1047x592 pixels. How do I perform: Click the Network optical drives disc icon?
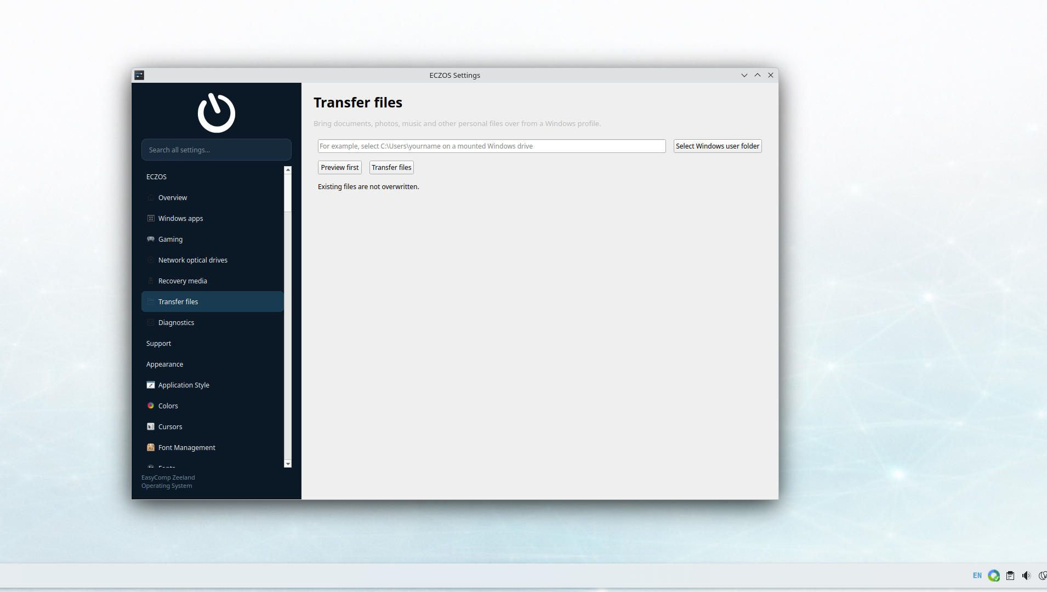(x=151, y=260)
